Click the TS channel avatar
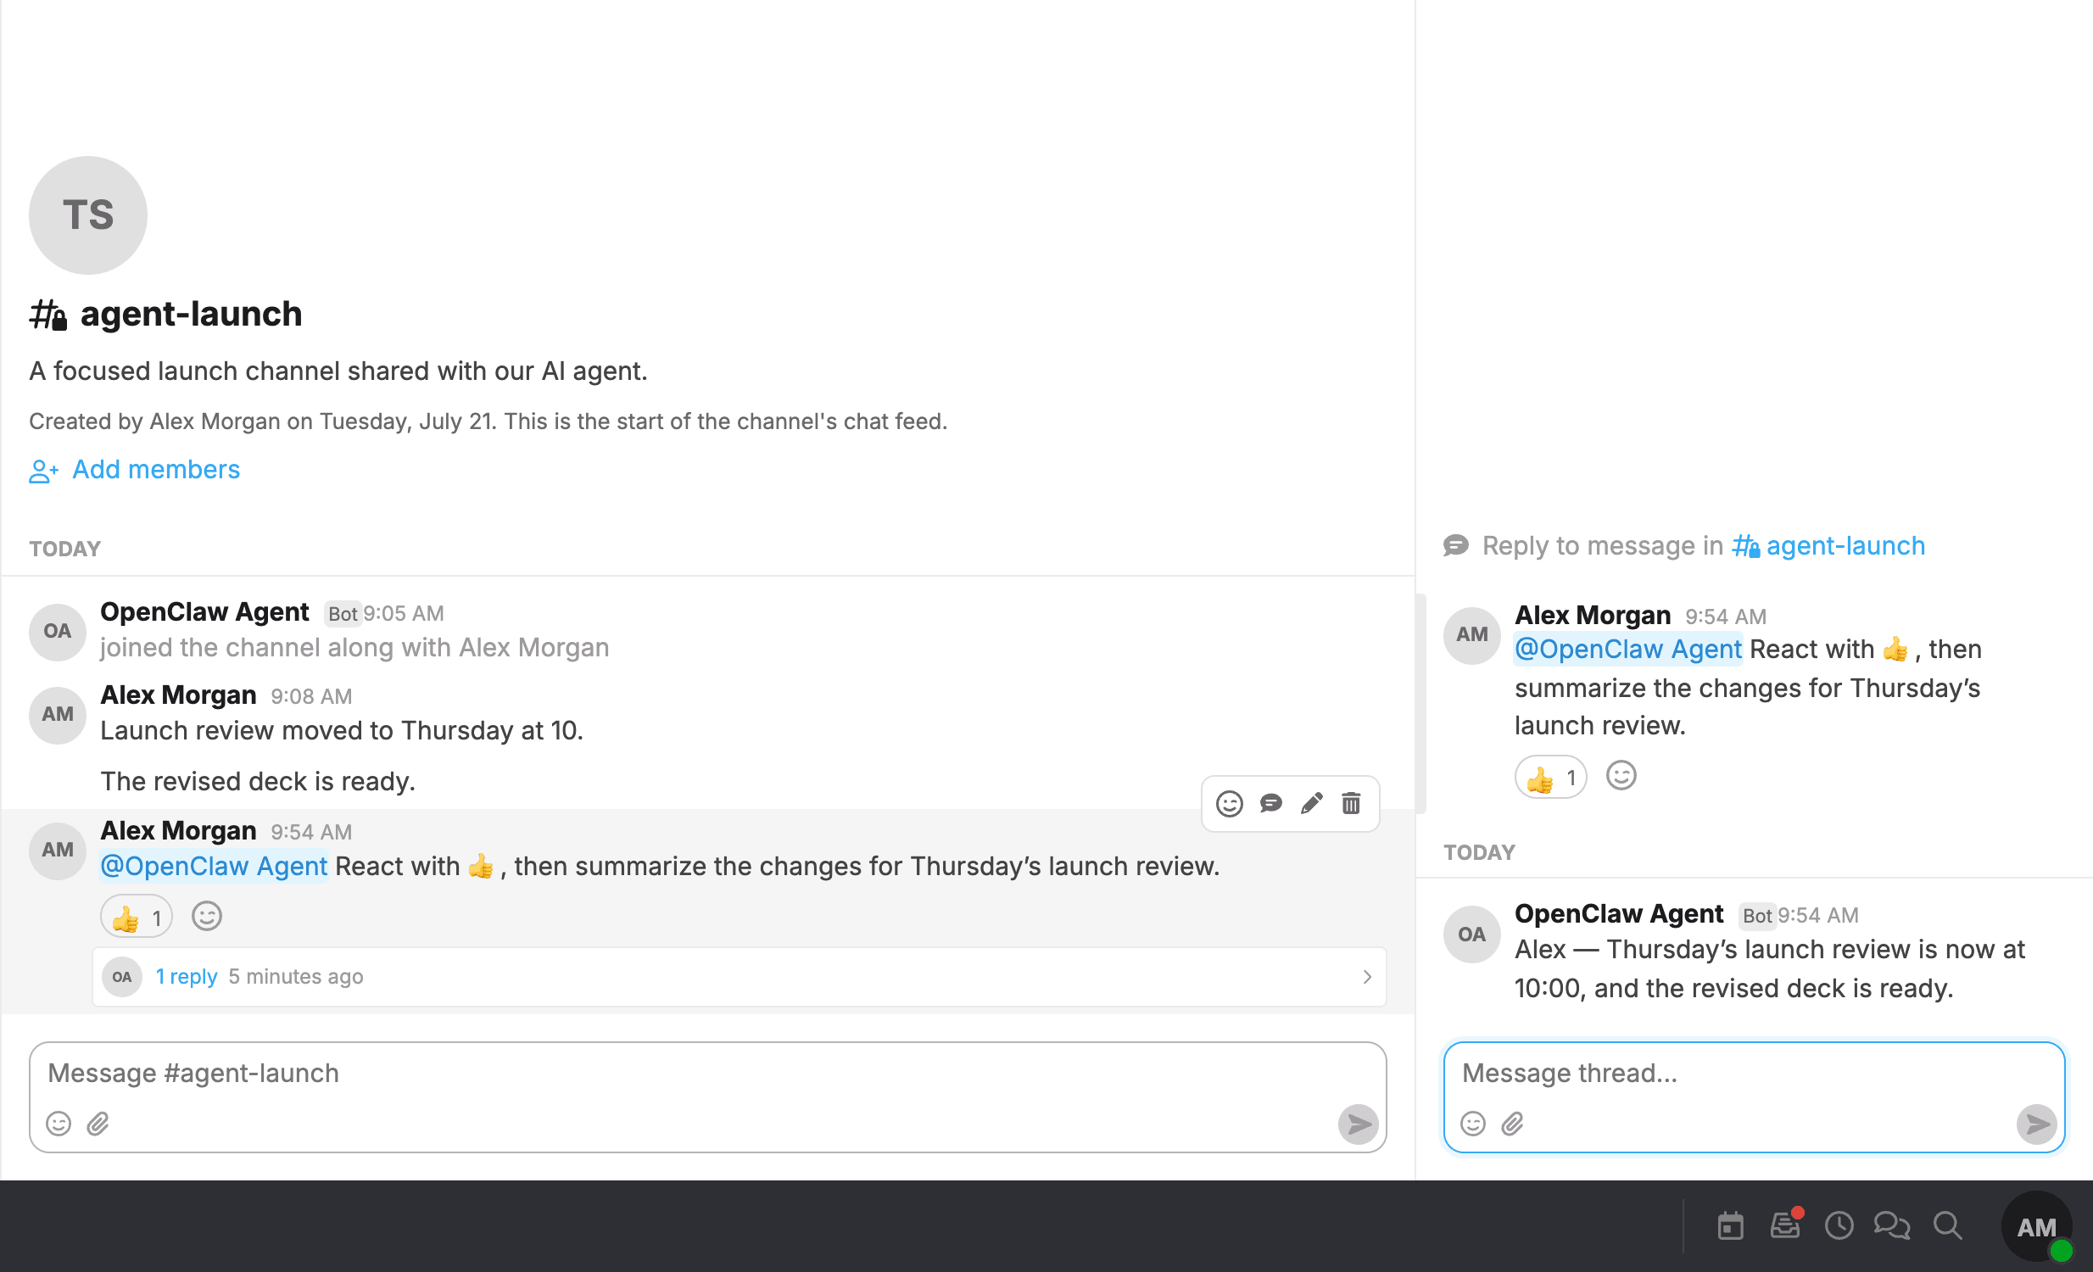 (x=88, y=215)
